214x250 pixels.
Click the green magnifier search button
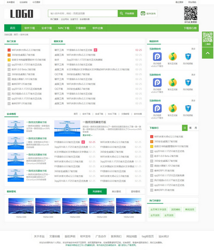pyautogui.click(x=127, y=13)
